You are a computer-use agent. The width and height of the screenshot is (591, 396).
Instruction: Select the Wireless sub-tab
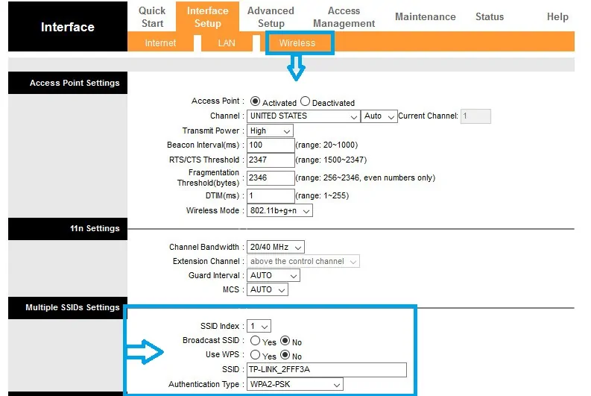pyautogui.click(x=297, y=43)
